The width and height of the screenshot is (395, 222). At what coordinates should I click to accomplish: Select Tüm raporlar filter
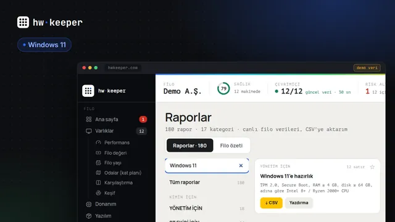click(x=207, y=183)
